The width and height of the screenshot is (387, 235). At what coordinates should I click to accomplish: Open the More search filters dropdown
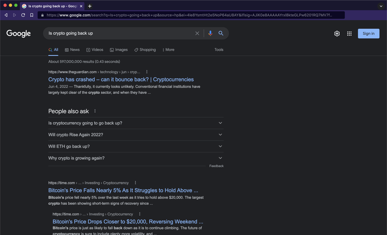(168, 50)
